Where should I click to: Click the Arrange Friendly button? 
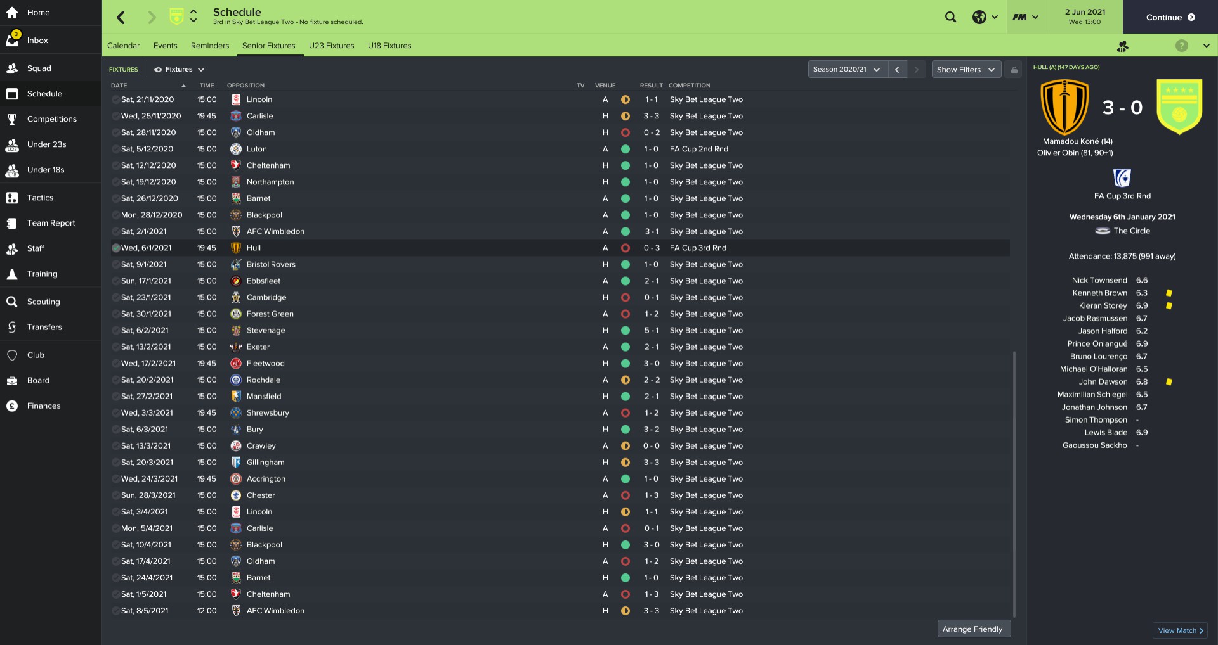[972, 629]
